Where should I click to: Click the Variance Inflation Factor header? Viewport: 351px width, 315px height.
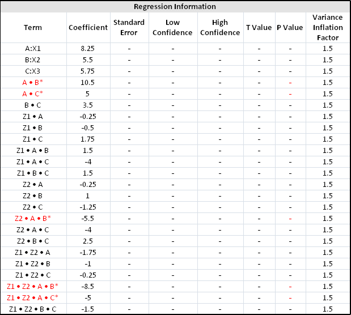point(327,27)
